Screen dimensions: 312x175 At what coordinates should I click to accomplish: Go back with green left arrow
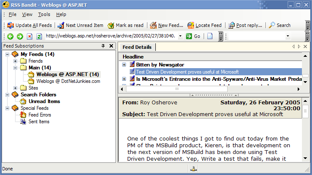10,36
